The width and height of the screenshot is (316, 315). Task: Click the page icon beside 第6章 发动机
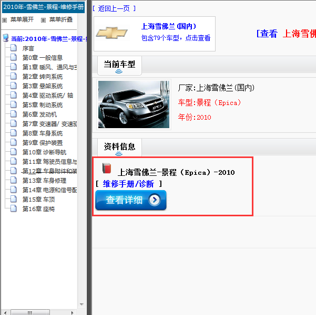pyautogui.click(x=14, y=114)
